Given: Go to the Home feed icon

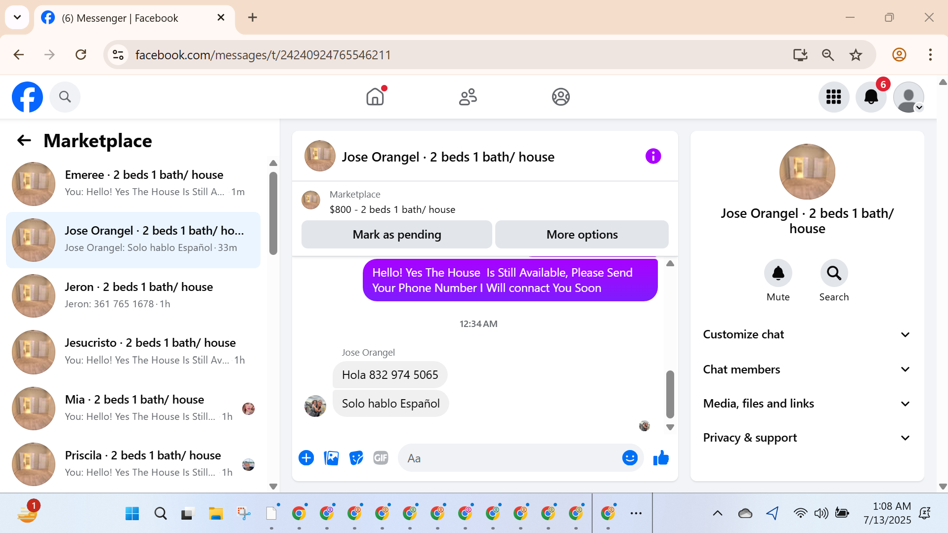Looking at the screenshot, I should (375, 96).
